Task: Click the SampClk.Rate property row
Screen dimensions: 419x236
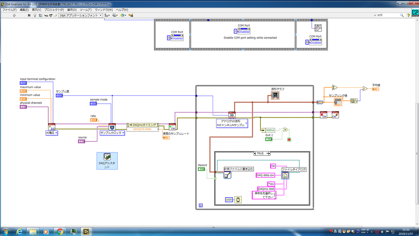Action: tap(143, 129)
